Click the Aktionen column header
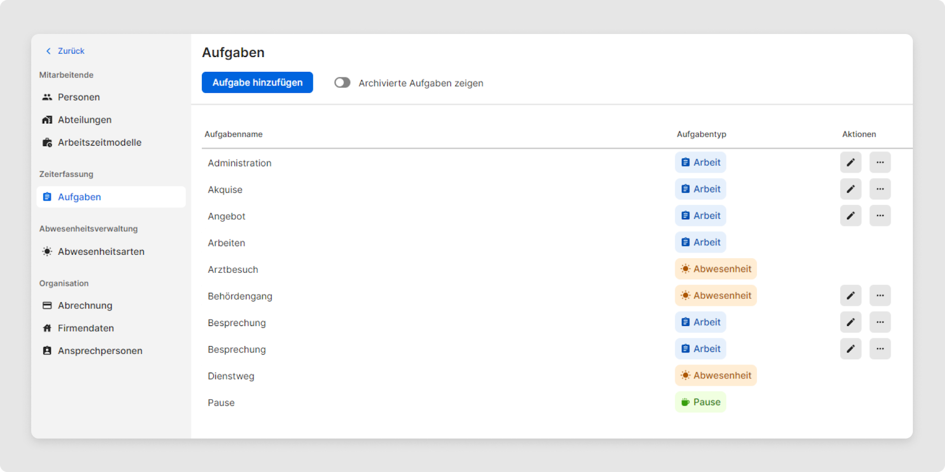 [x=859, y=134]
